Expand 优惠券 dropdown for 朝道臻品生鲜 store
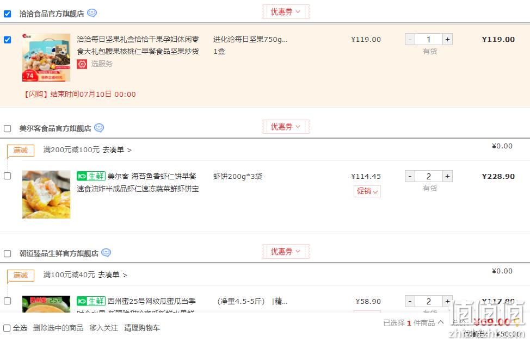 pyautogui.click(x=286, y=252)
